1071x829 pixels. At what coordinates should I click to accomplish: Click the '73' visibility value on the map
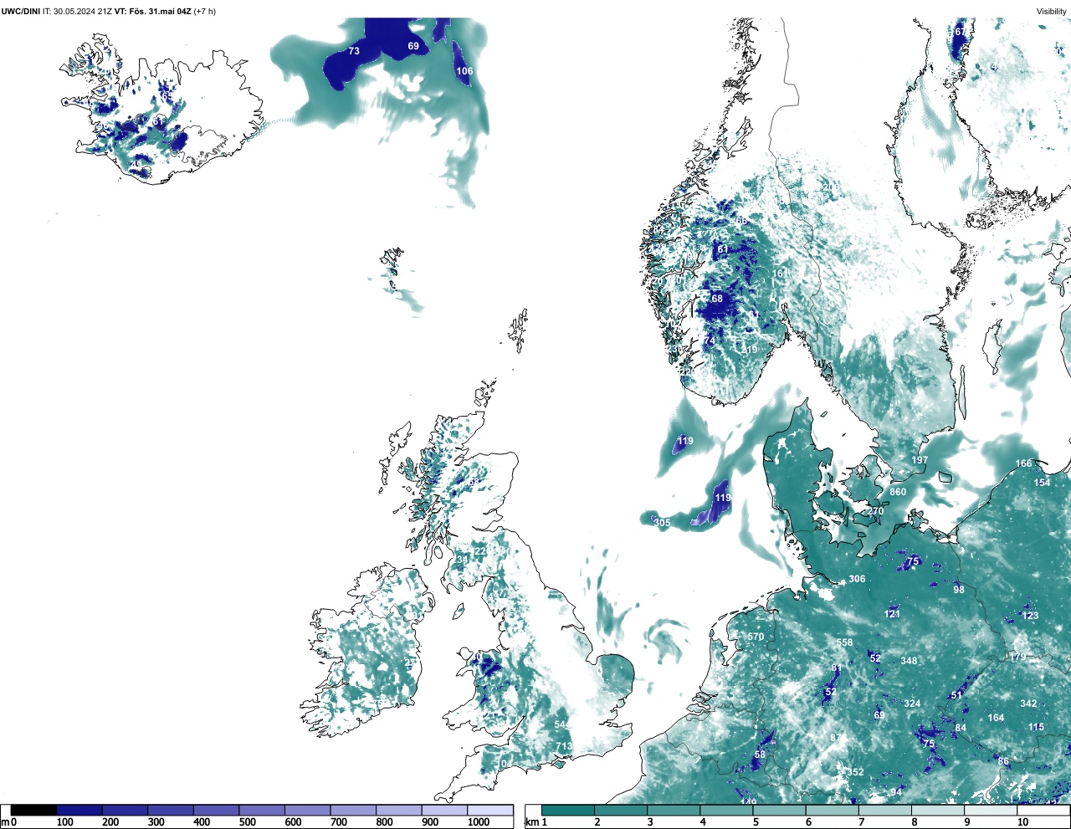354,51
